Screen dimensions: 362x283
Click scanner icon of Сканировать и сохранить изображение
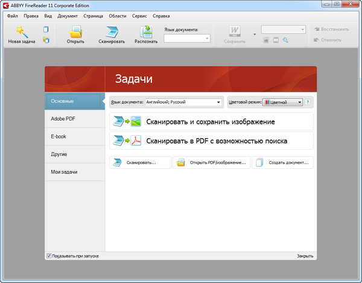pos(118,121)
